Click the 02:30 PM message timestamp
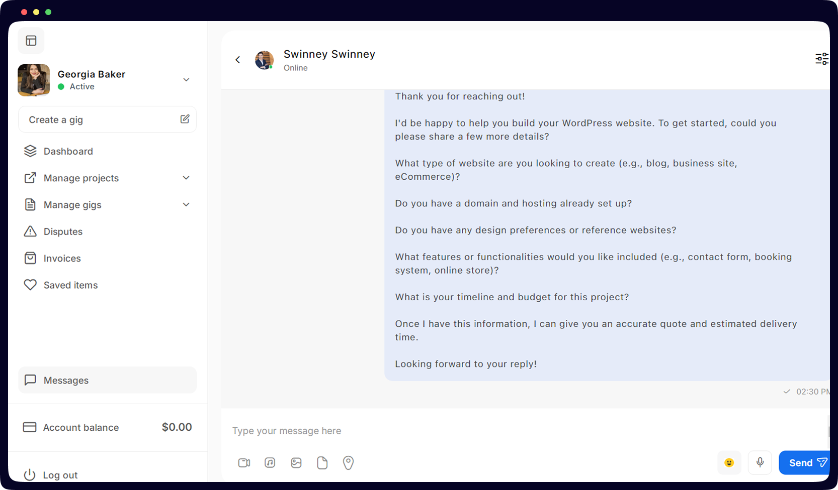 [813, 392]
